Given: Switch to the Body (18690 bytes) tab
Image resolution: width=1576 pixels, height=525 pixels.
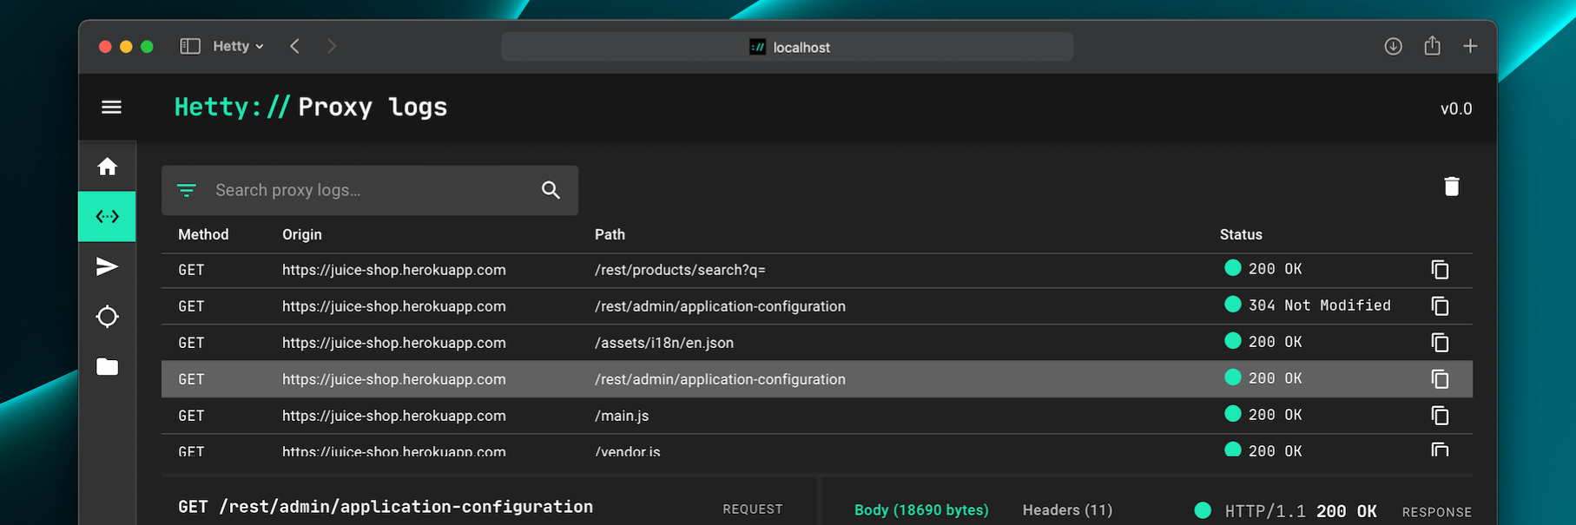Looking at the screenshot, I should click(921, 510).
